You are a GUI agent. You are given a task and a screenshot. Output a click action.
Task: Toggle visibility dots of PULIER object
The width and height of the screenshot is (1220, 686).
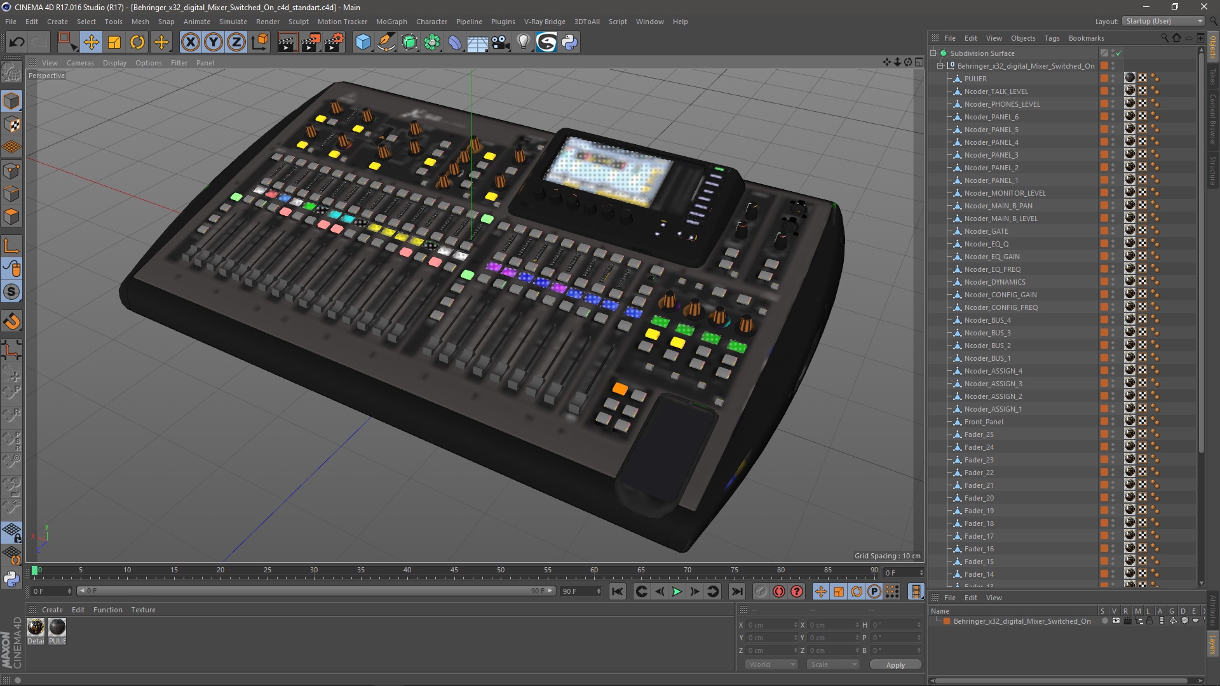pos(1113,79)
